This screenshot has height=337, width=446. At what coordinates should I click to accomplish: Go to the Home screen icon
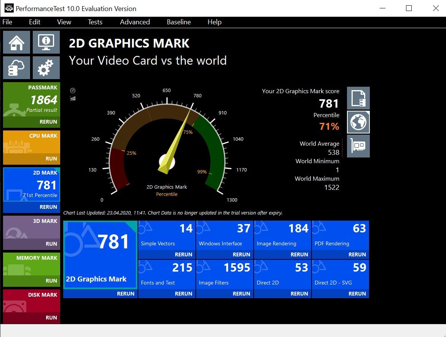click(x=16, y=42)
